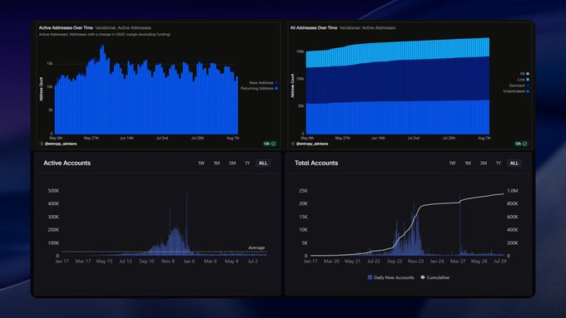Viewport: 566px width, 318px height.
Task: Toggle the Live legend entry
Action: [x=523, y=80]
